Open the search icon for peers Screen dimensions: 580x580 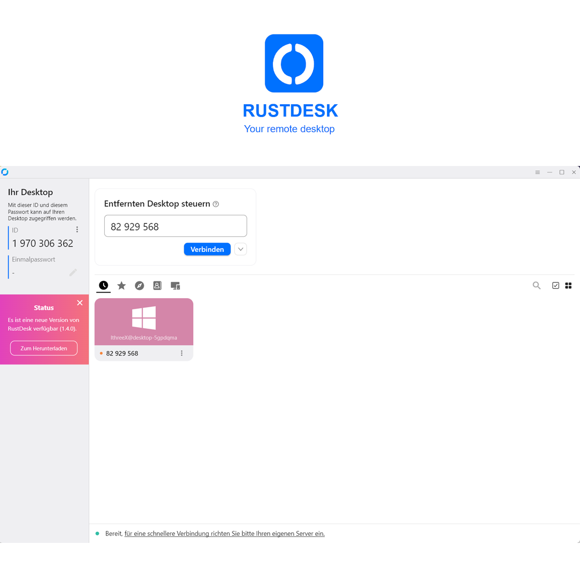pos(536,285)
